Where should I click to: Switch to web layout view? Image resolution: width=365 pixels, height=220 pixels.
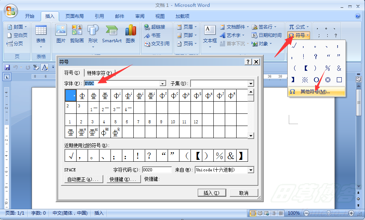tap(267, 213)
